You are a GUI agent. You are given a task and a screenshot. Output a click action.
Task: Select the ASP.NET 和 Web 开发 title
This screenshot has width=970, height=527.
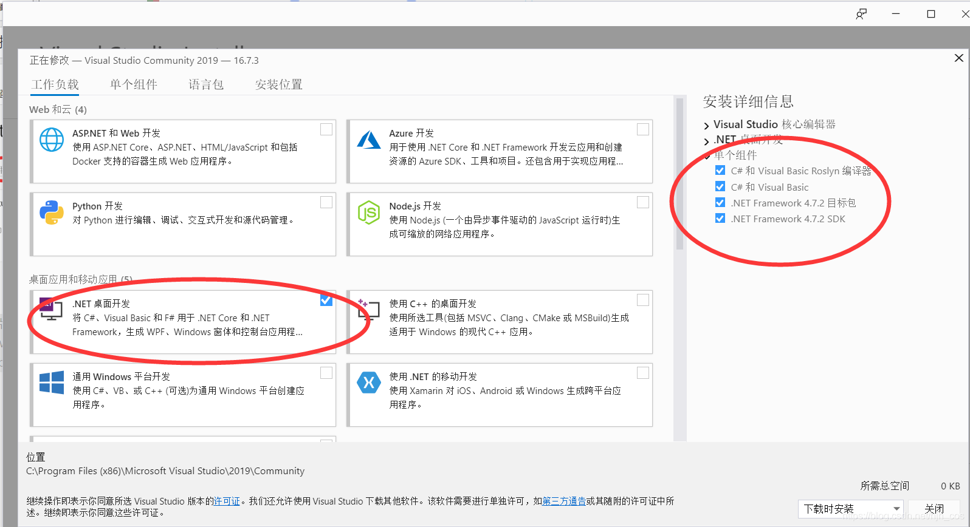117,134
